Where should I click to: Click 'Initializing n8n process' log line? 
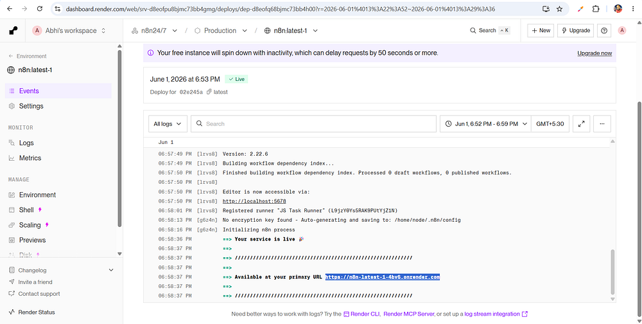pos(259,230)
